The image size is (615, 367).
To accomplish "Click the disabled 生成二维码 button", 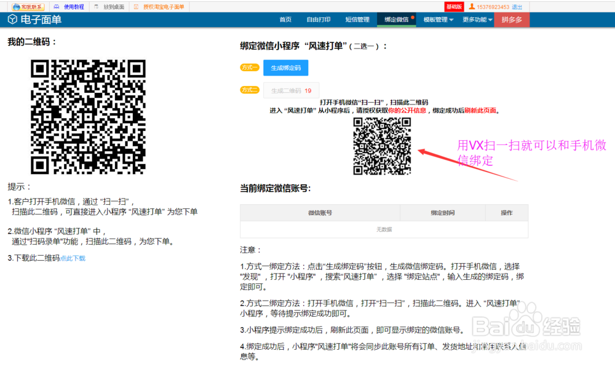I will coord(291,90).
